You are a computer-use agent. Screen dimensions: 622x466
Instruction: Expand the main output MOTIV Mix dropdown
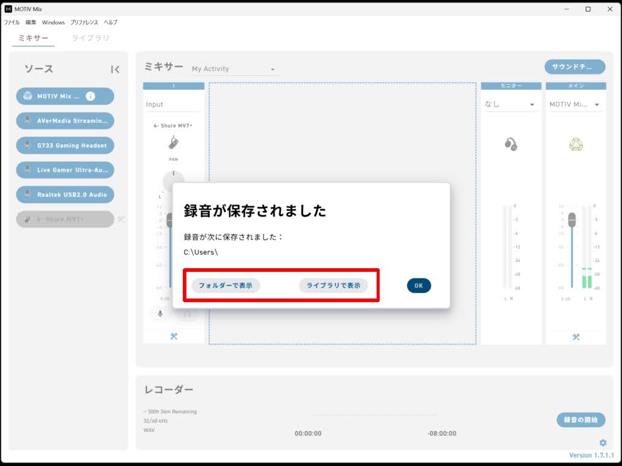click(x=575, y=104)
